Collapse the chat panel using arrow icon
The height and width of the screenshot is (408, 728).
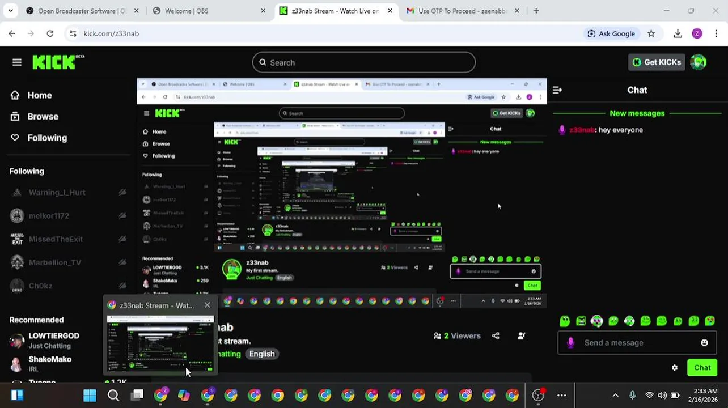tap(557, 90)
